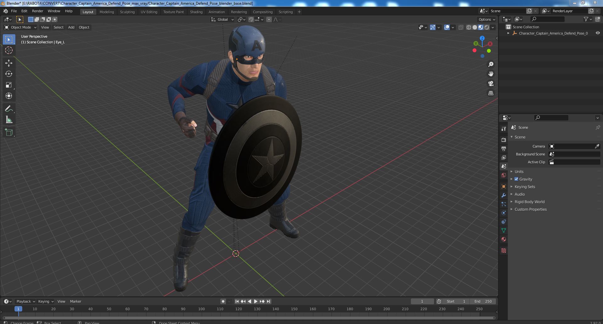Select the Rotate tool
Screen dimensions: 603x324
[9, 74]
